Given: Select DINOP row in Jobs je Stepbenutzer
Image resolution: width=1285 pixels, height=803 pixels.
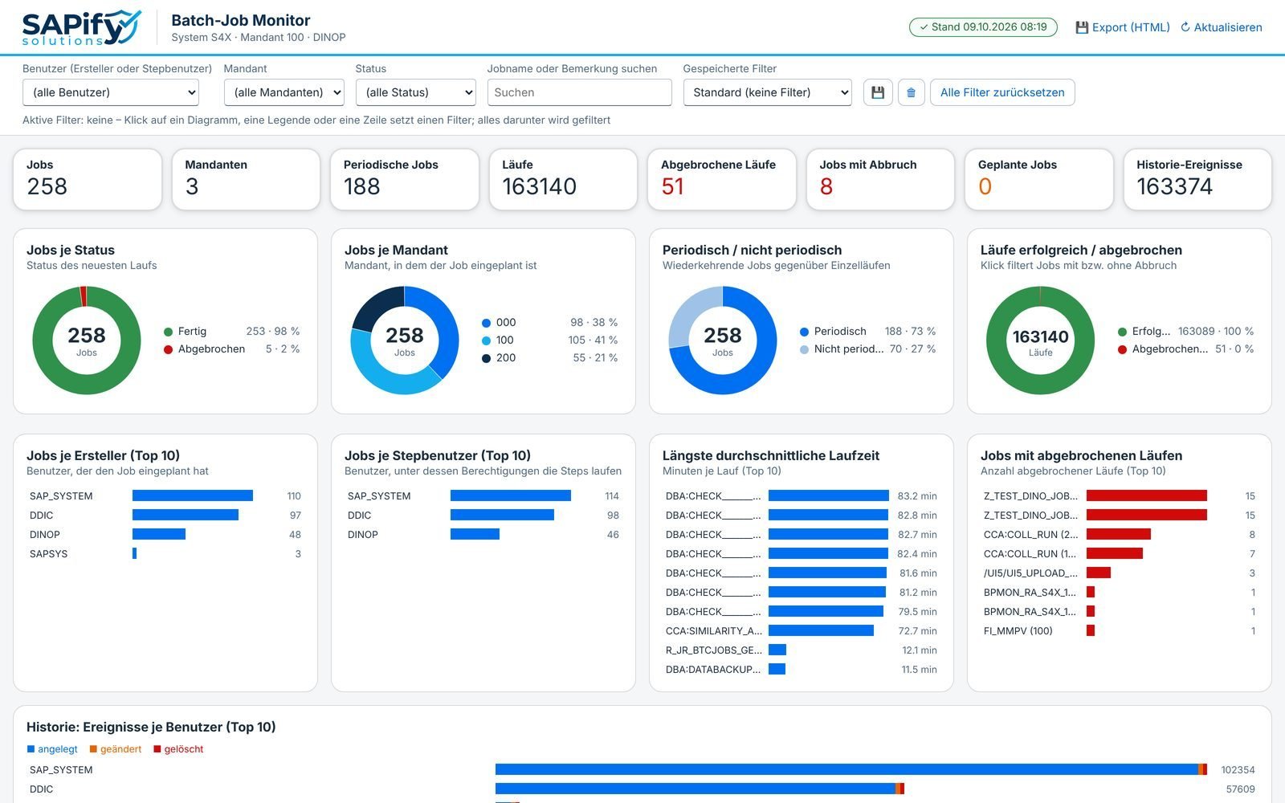Looking at the screenshot, I should [483, 535].
